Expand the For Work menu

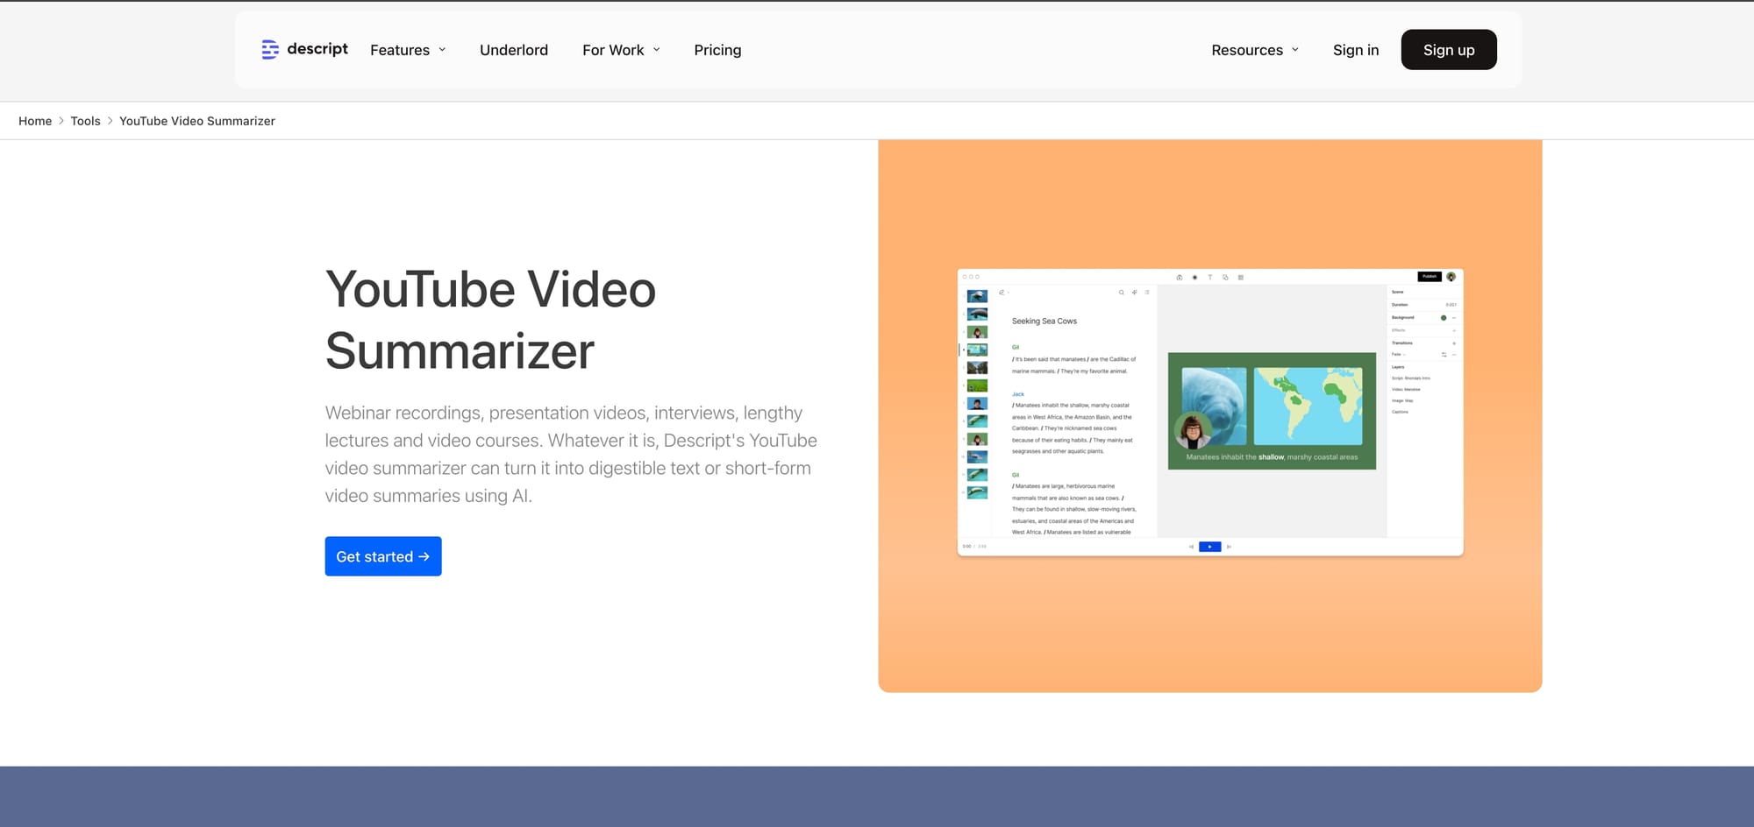[621, 50]
